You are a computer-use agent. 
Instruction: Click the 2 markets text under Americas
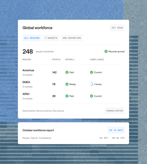point(27,75)
